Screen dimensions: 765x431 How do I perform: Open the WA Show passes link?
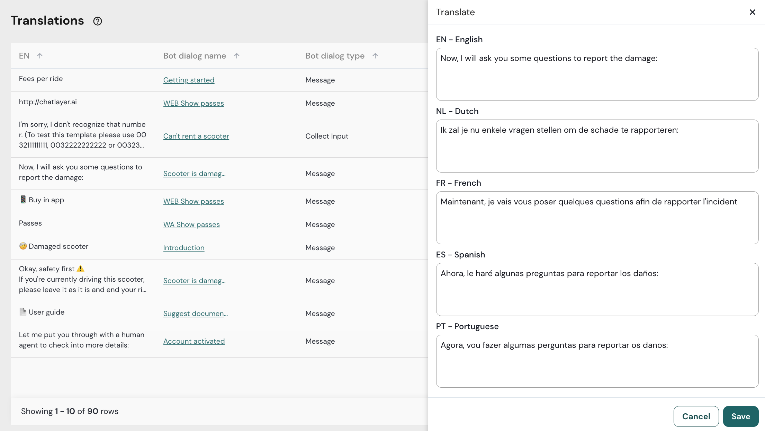(191, 225)
